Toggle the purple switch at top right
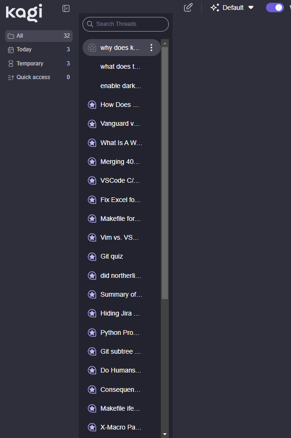The height and width of the screenshot is (438, 291). 274,8
